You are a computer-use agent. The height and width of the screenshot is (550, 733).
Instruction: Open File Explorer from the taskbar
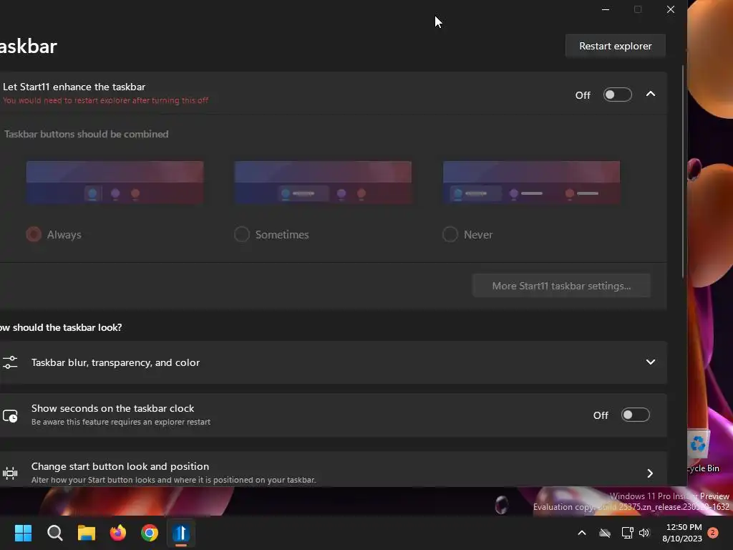click(x=87, y=533)
